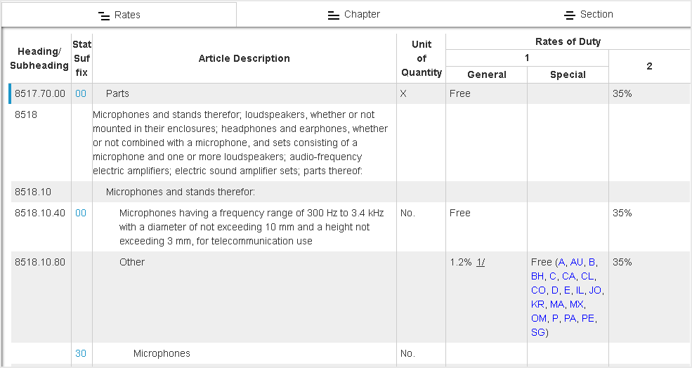
Task: Open stat suffix 00 for 8518.10.40
Action: click(81, 213)
